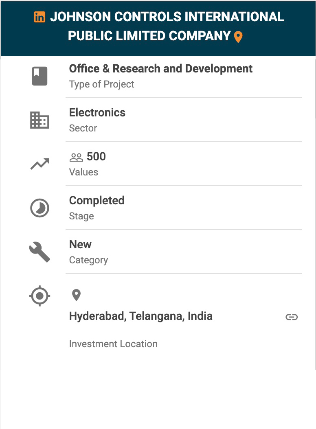Click the LinkedIn icon in header

click(x=39, y=17)
